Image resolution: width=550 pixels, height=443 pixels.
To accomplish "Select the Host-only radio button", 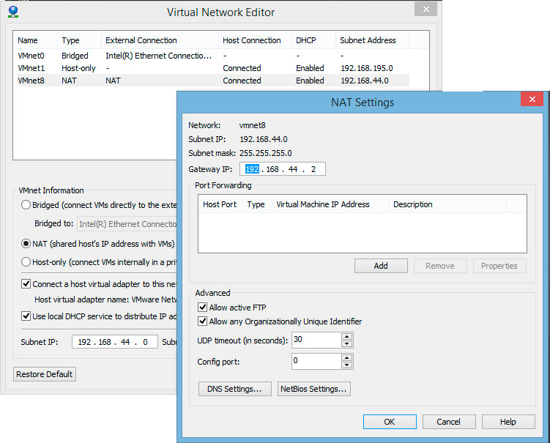I will pyautogui.click(x=26, y=261).
